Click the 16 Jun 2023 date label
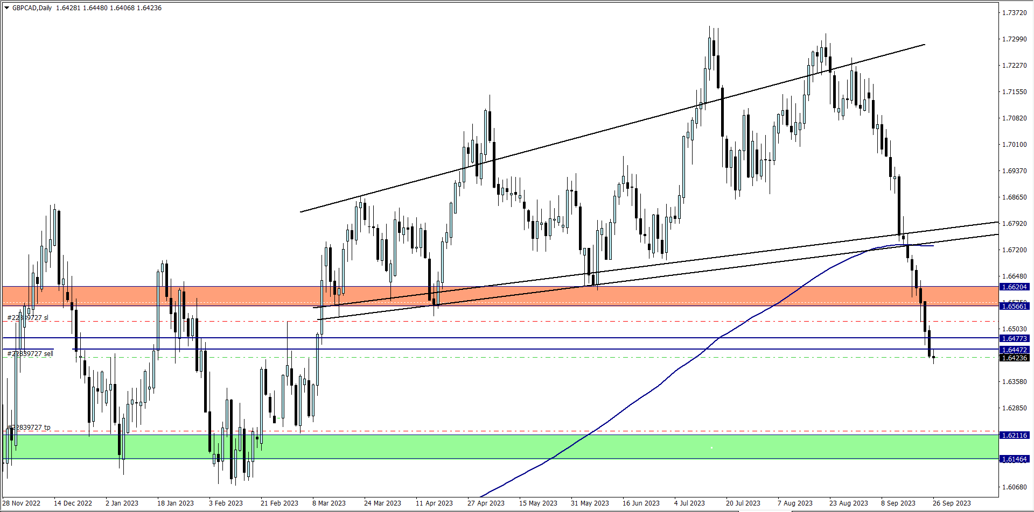This screenshot has width=1034, height=512. pos(641,503)
